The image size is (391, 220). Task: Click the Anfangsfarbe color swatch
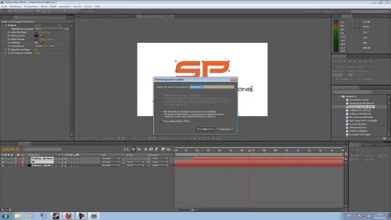coord(37,35)
